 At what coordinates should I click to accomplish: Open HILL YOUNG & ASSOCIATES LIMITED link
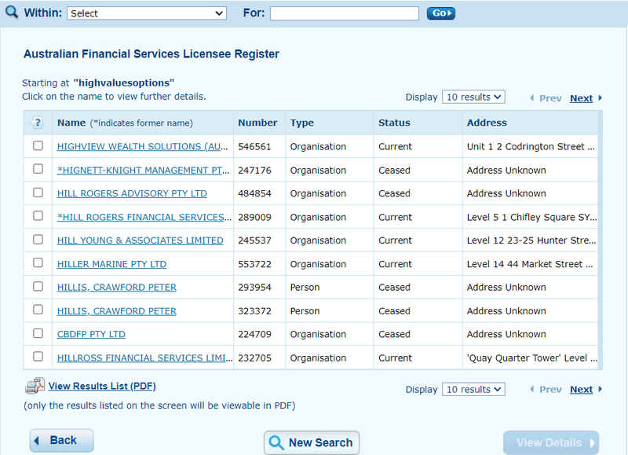pos(141,240)
